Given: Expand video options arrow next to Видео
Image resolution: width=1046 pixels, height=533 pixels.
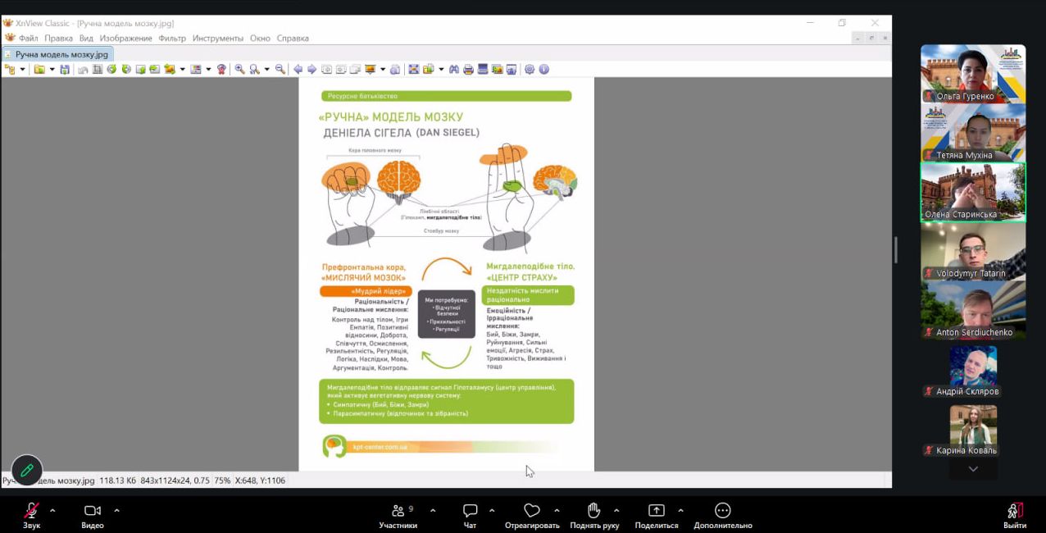Looking at the screenshot, I should point(116,510).
